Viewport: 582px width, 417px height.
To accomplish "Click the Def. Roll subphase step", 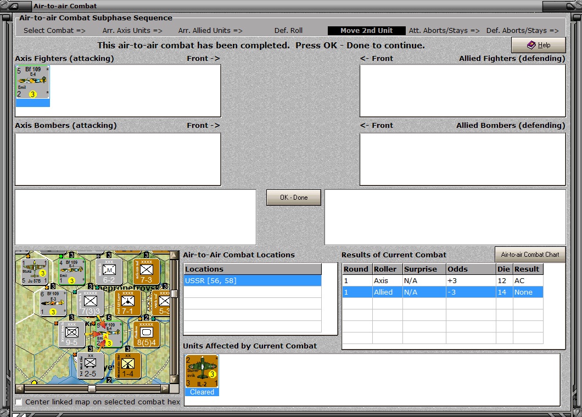I will point(288,30).
